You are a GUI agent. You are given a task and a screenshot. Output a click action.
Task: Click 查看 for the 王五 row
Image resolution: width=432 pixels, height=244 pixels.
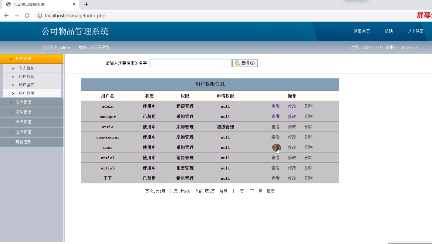click(275, 178)
